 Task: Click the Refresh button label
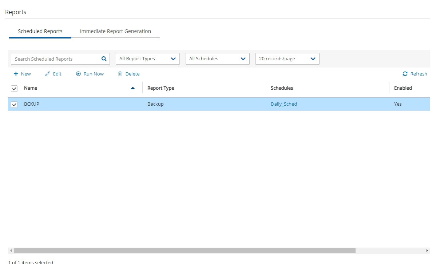click(x=419, y=74)
